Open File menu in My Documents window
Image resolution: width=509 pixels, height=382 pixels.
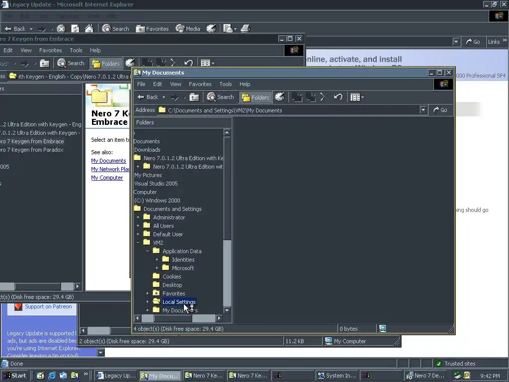(x=141, y=84)
